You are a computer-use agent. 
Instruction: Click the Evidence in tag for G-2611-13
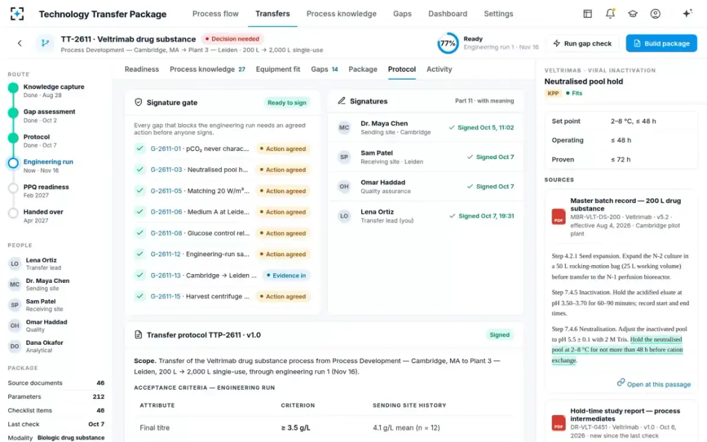point(286,275)
